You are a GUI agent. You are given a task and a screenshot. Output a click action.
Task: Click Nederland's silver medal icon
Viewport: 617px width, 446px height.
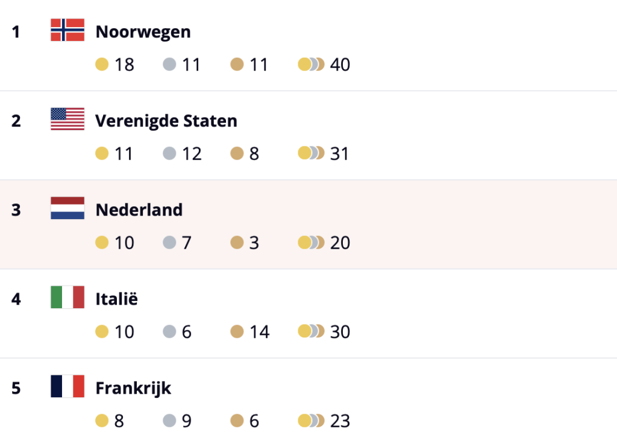click(169, 242)
